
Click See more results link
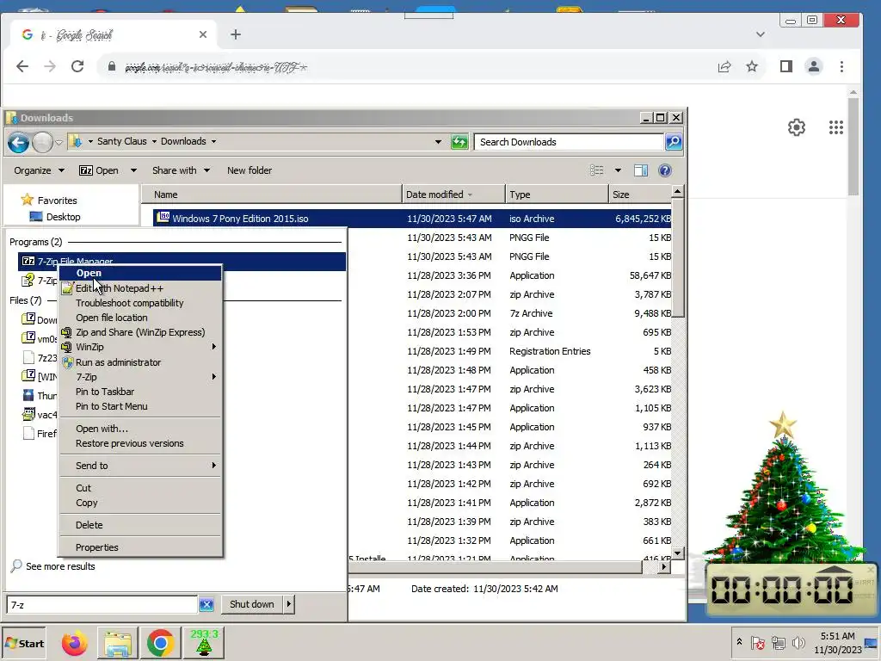60,566
